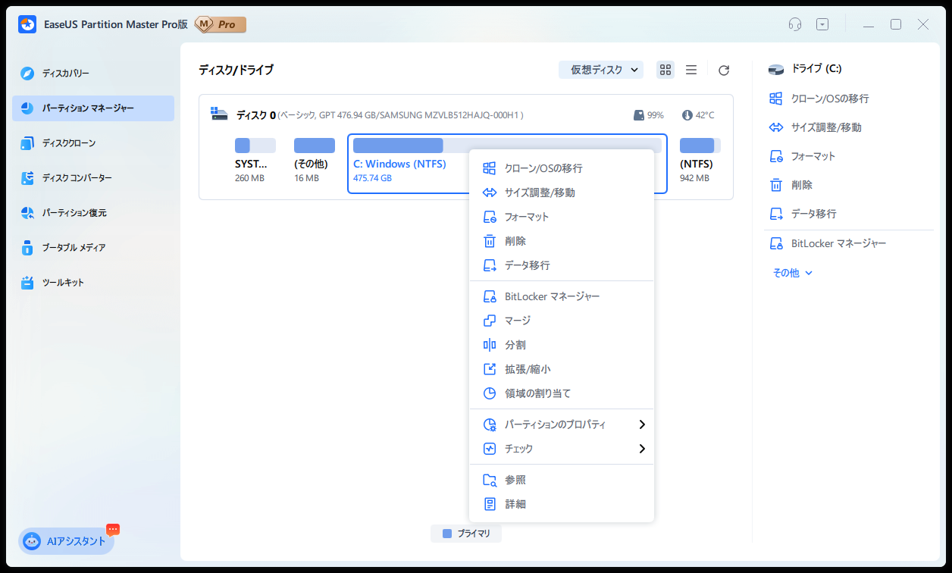Click サイズ調整/移動 in the right panel
Screen dimensions: 952x573
pyautogui.click(x=816, y=127)
